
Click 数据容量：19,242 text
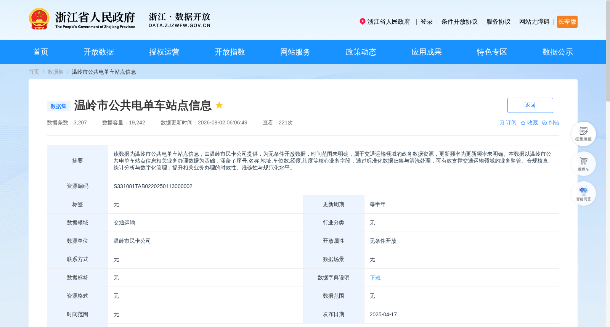124,123
